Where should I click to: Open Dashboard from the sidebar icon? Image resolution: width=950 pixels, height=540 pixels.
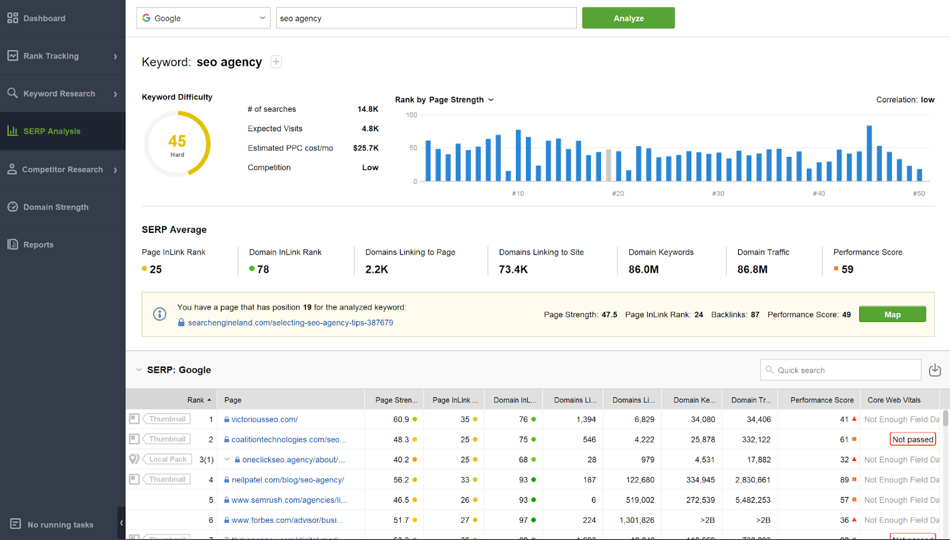click(x=12, y=18)
